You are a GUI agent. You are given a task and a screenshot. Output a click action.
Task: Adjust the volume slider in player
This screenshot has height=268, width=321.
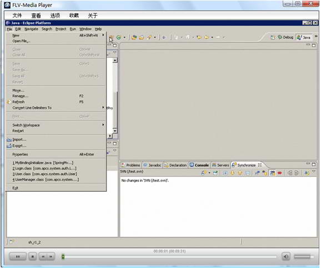304,256
